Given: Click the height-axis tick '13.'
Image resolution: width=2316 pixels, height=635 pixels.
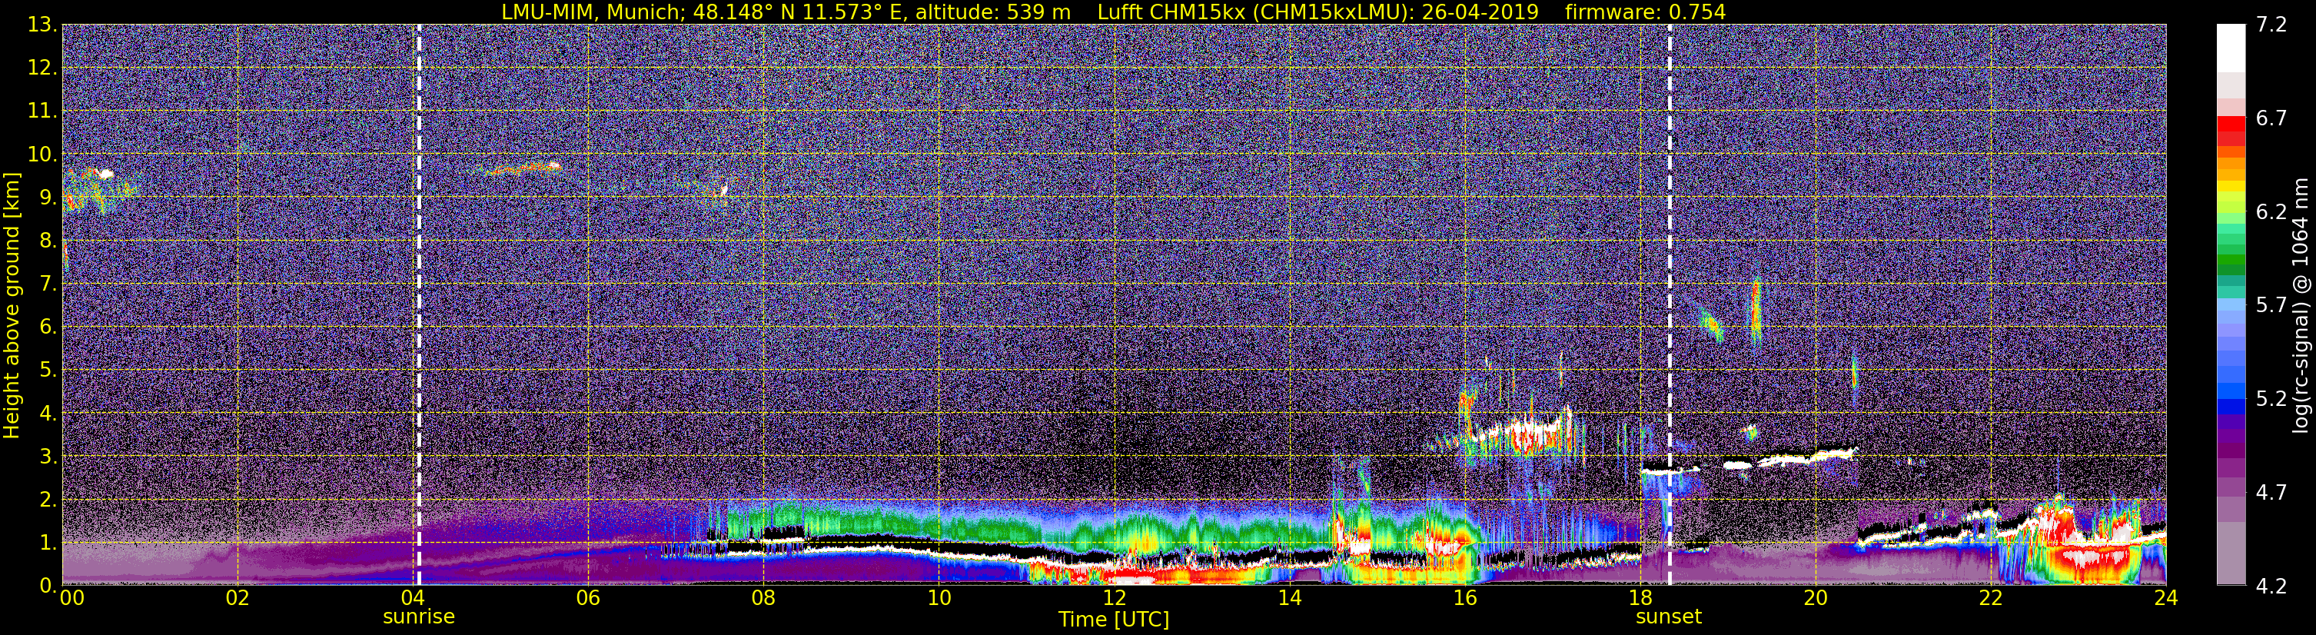Looking at the screenshot, I should (x=42, y=25).
